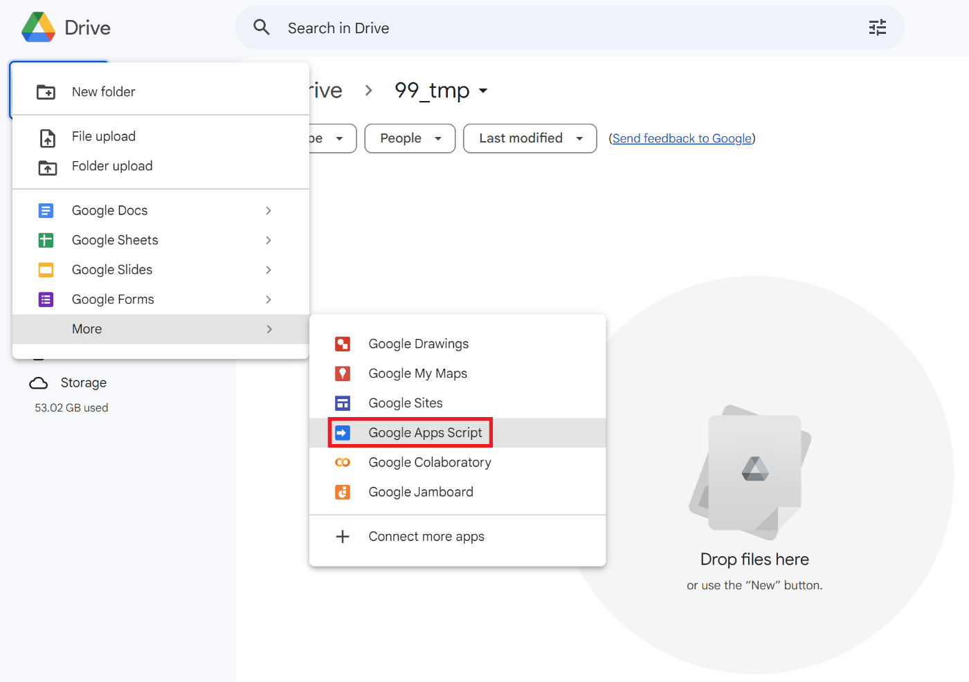This screenshot has width=969, height=682.
Task: Click the breadcrumb chevron before 99_tmp
Action: pyautogui.click(x=369, y=91)
